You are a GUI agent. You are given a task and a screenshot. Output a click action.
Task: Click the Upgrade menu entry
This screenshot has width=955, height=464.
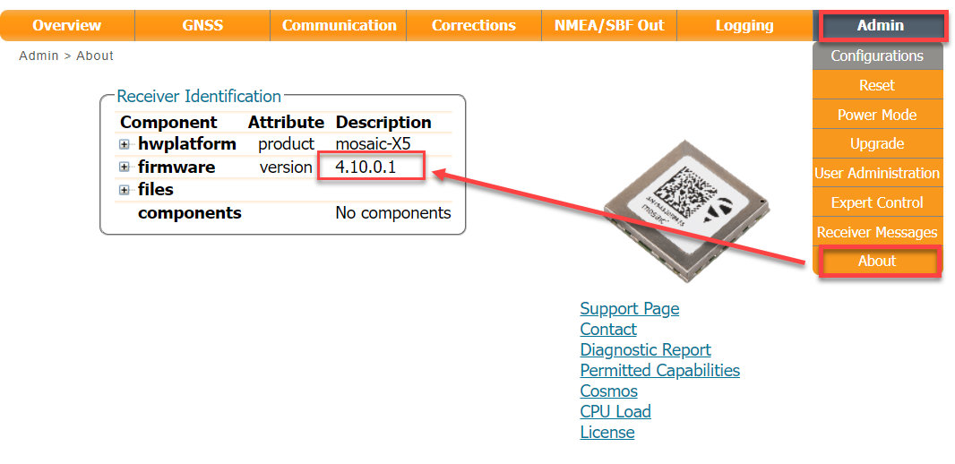tap(877, 143)
